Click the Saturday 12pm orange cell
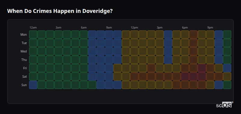This screenshot has height=114, width=241. pyautogui.click(x=134, y=76)
